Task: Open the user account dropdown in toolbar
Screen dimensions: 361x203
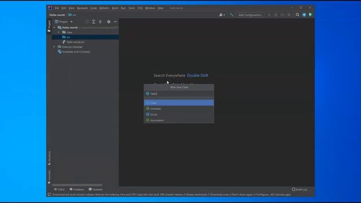Action: 222,15
